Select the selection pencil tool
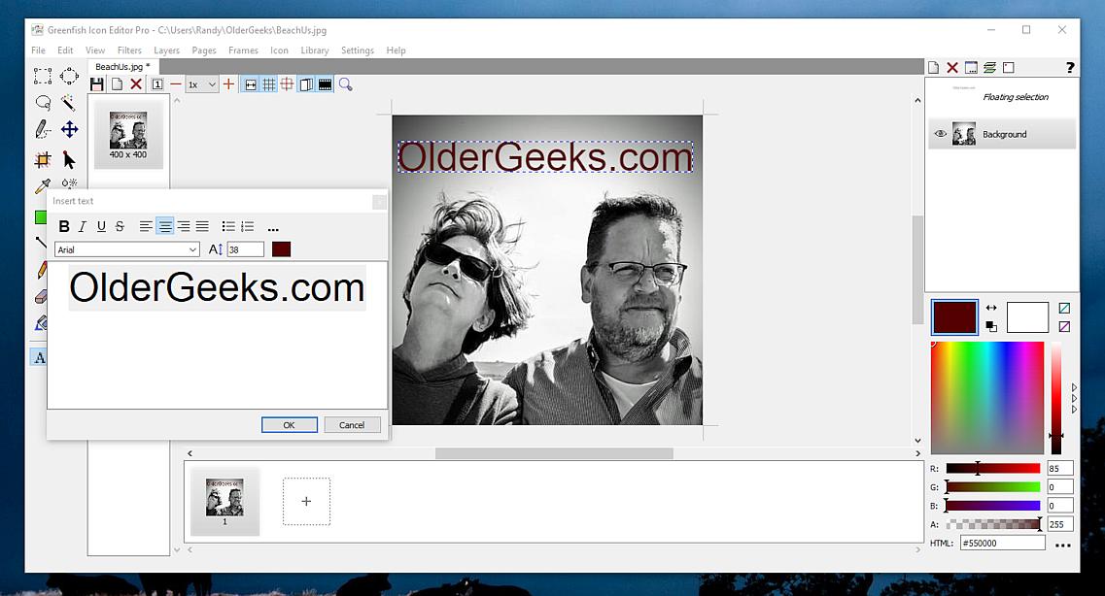This screenshot has width=1105, height=596. [x=43, y=129]
